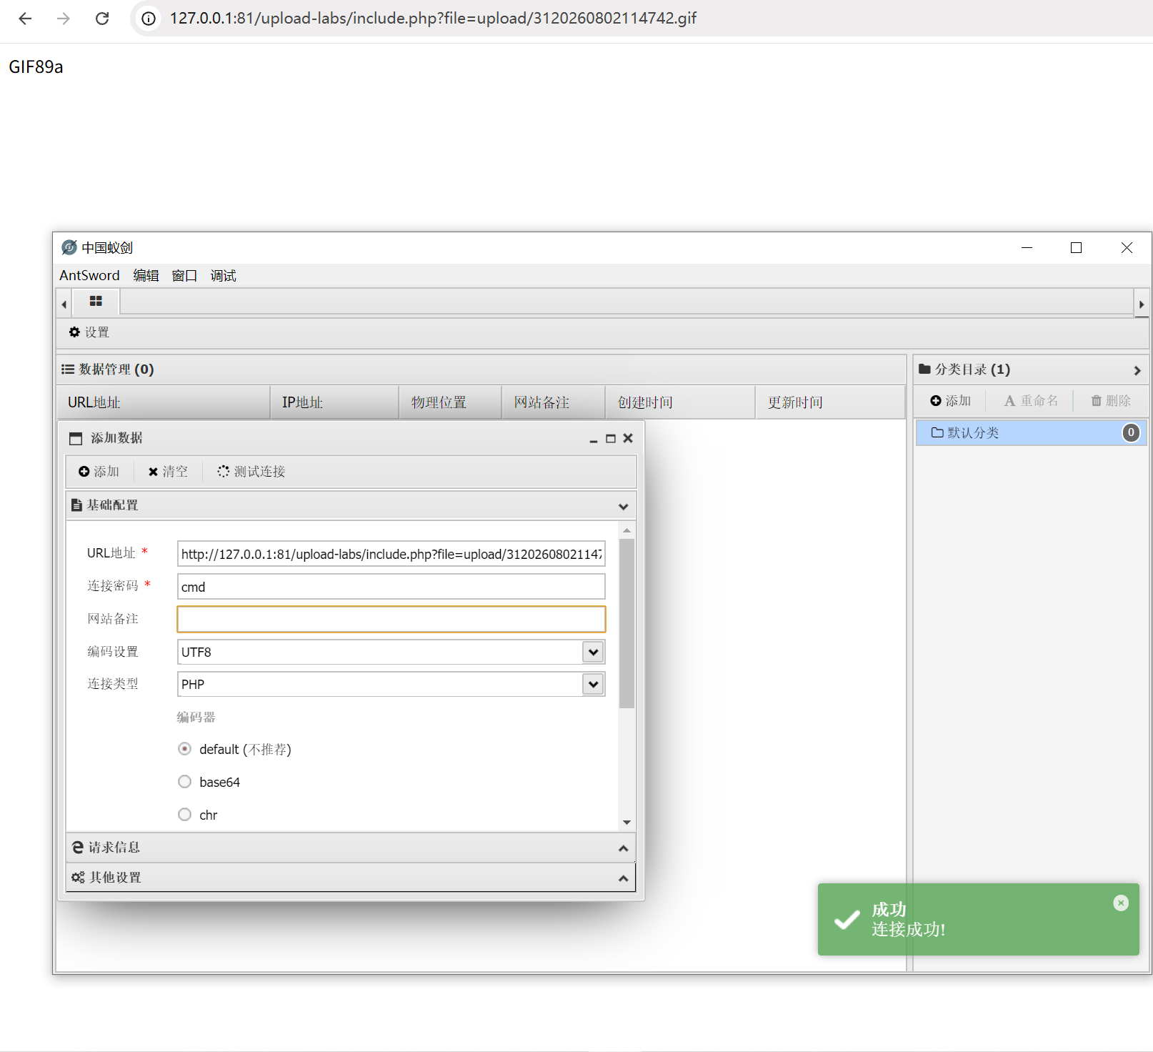The image size is (1153, 1052).
Task: Dismiss the 连接成功 notification
Action: coord(1121,903)
